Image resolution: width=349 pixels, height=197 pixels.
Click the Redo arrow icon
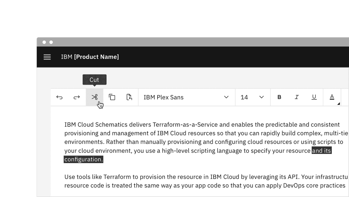point(76,97)
